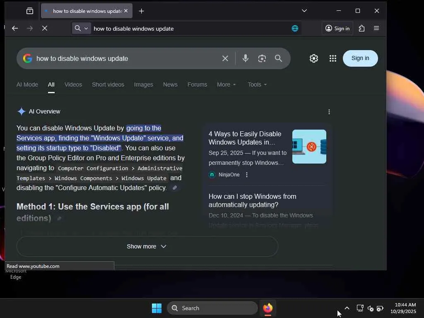Stop loading the page
The height and width of the screenshot is (318, 424).
(45, 28)
